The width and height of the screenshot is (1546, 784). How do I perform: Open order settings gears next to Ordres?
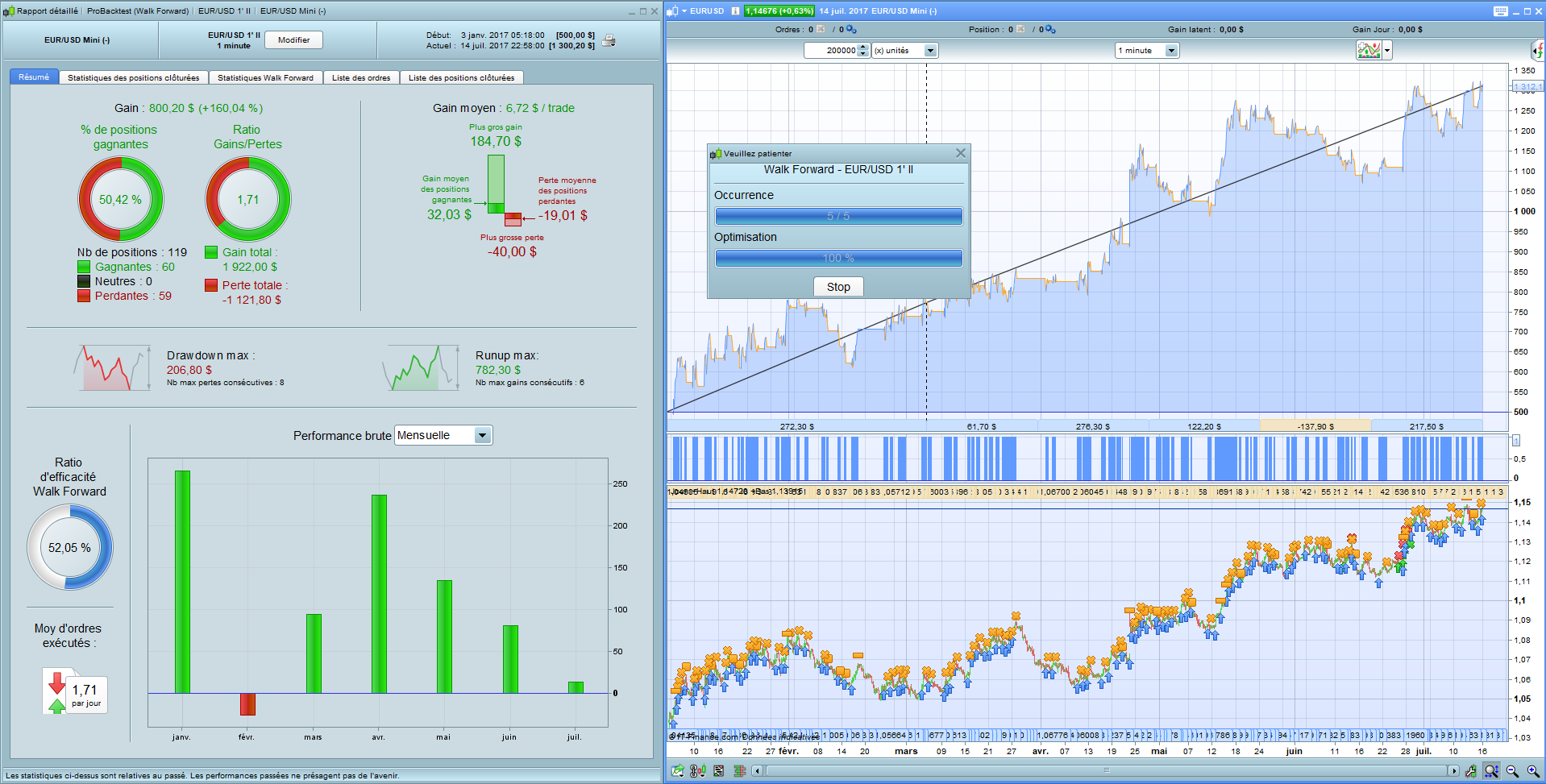[x=851, y=29]
